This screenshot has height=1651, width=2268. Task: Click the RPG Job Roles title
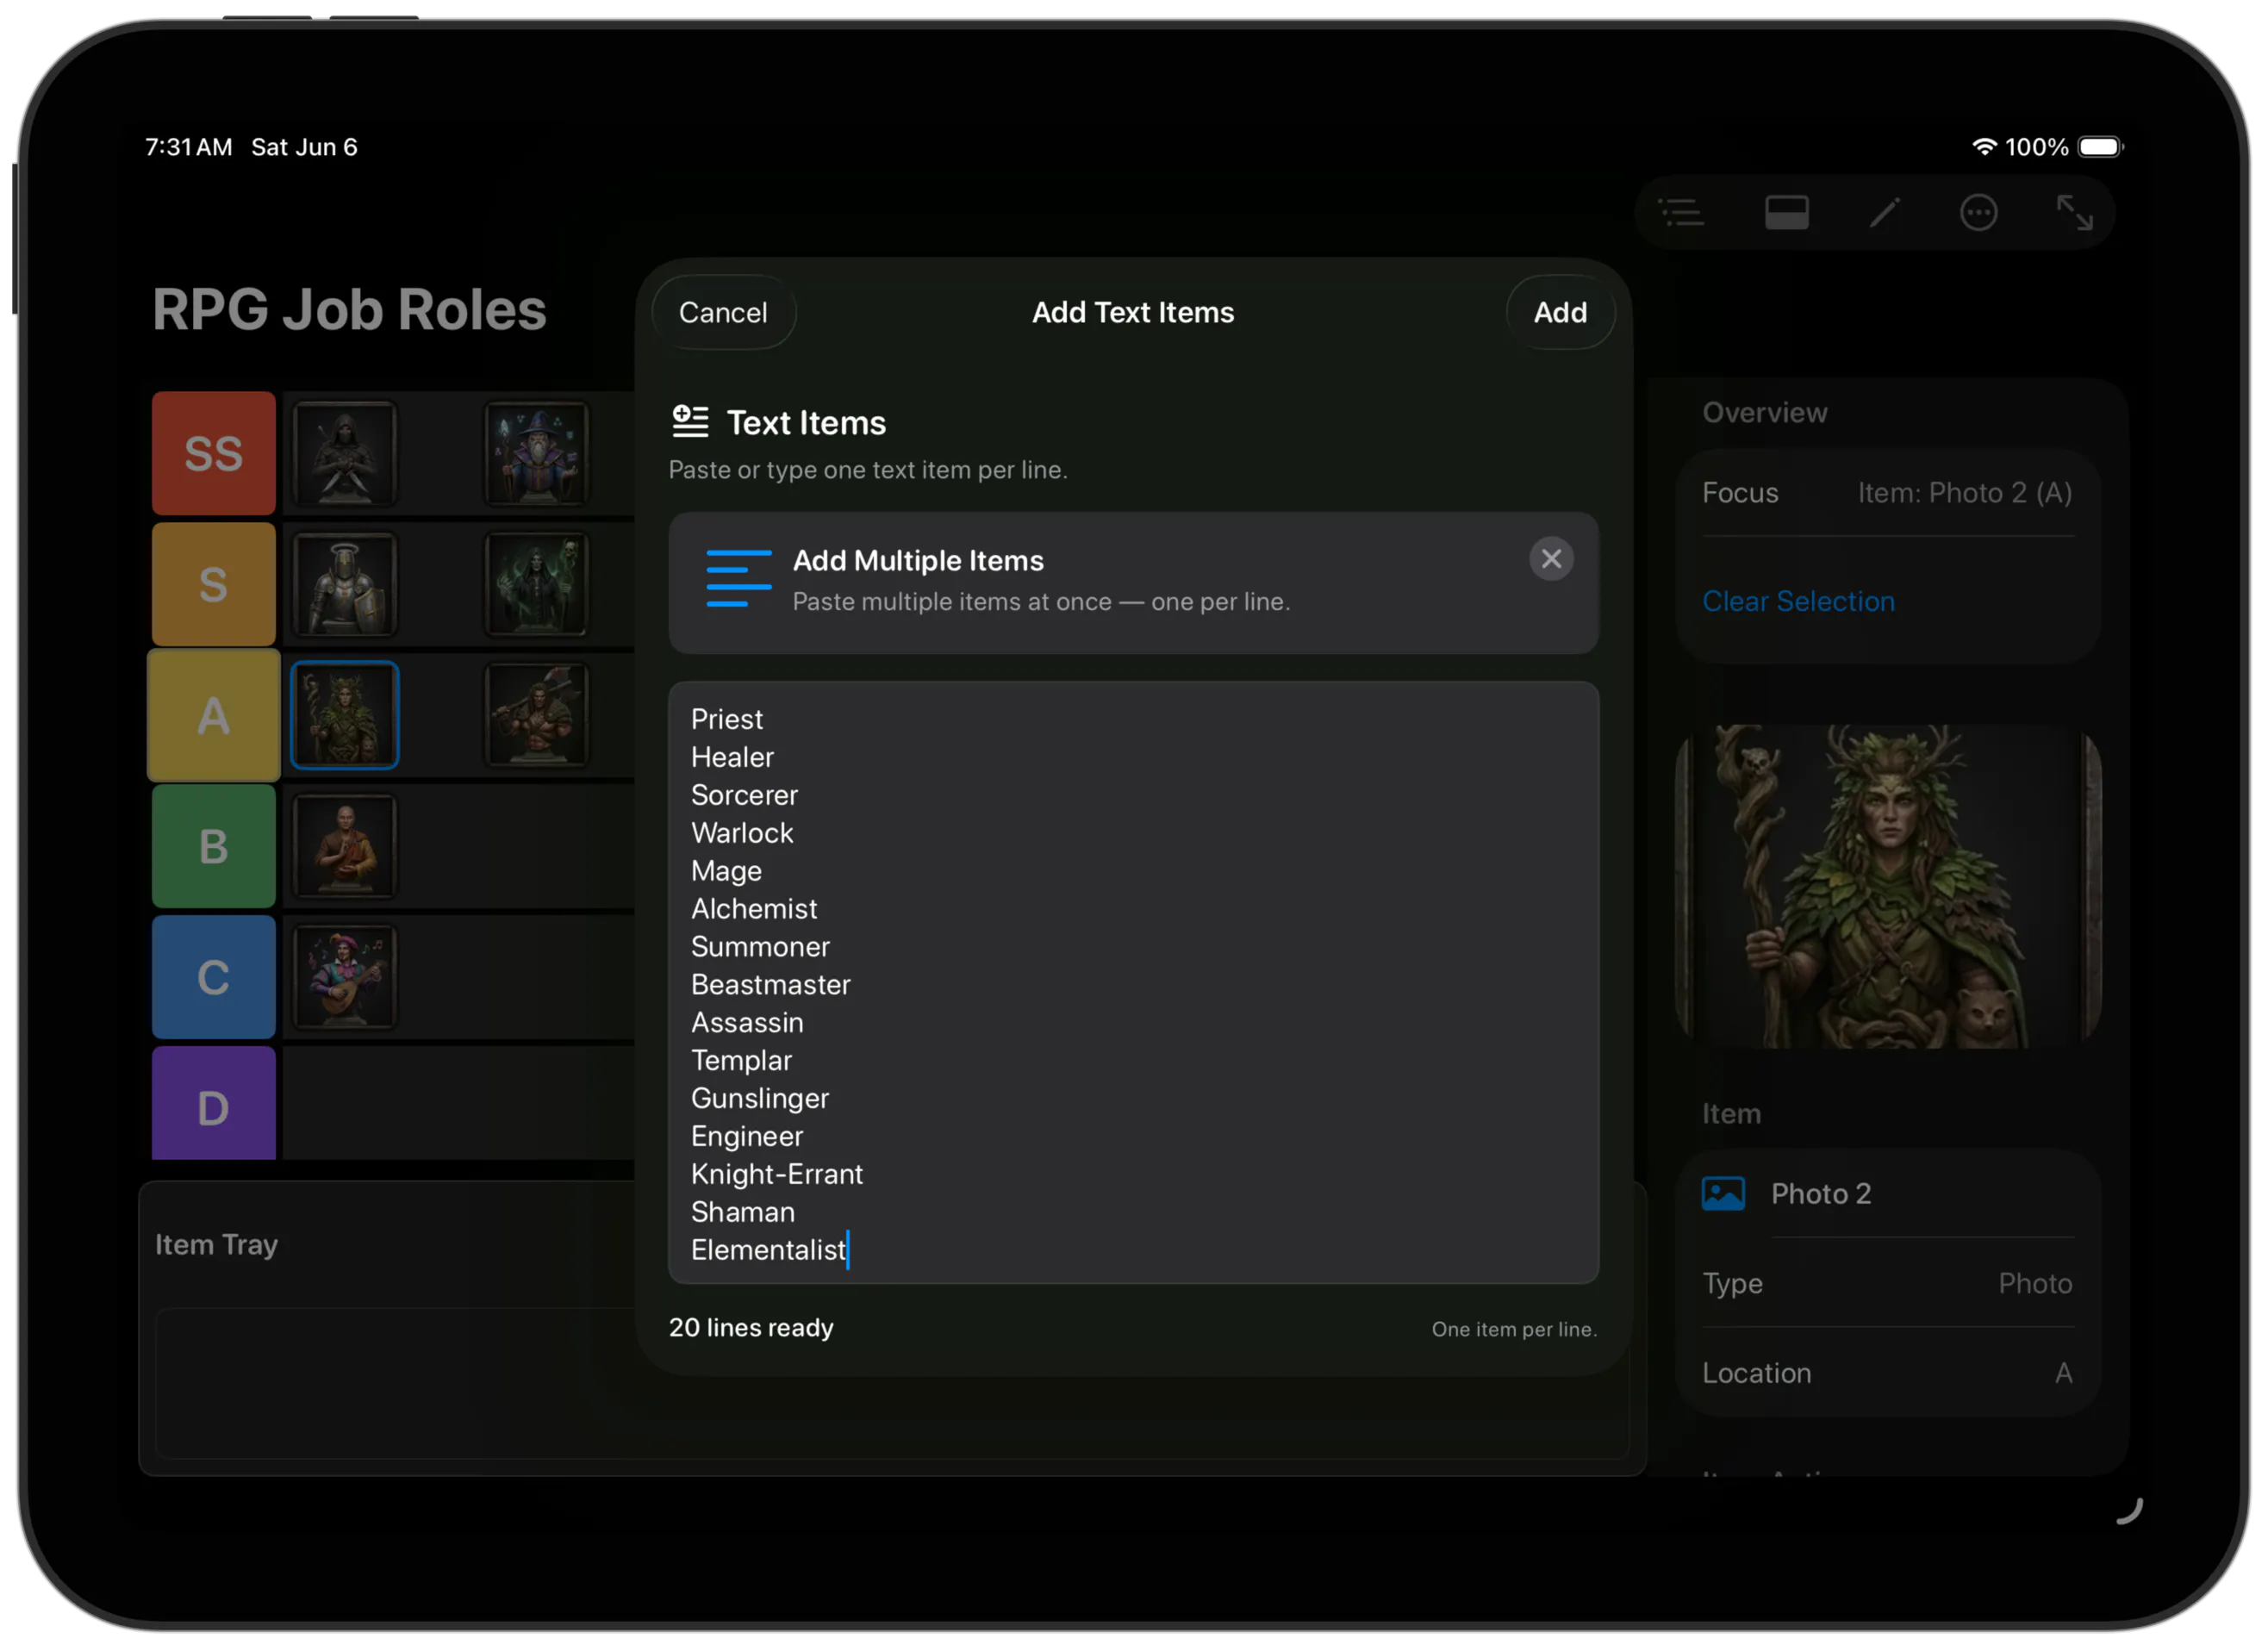350,310
